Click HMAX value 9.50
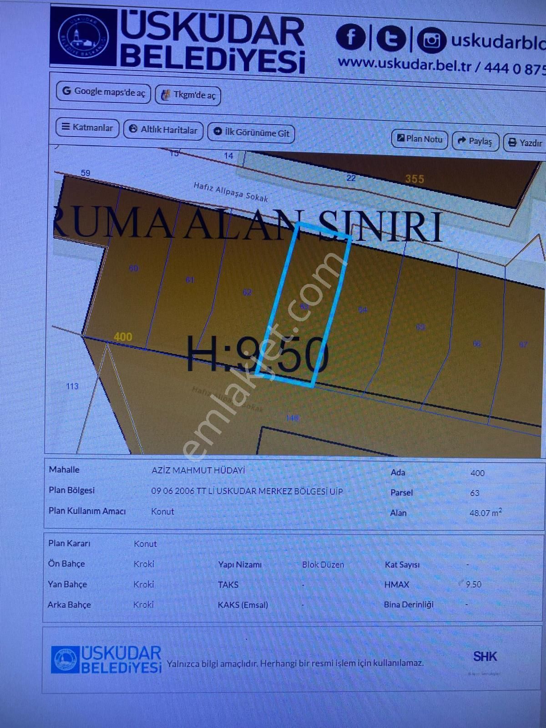 pos(473,584)
